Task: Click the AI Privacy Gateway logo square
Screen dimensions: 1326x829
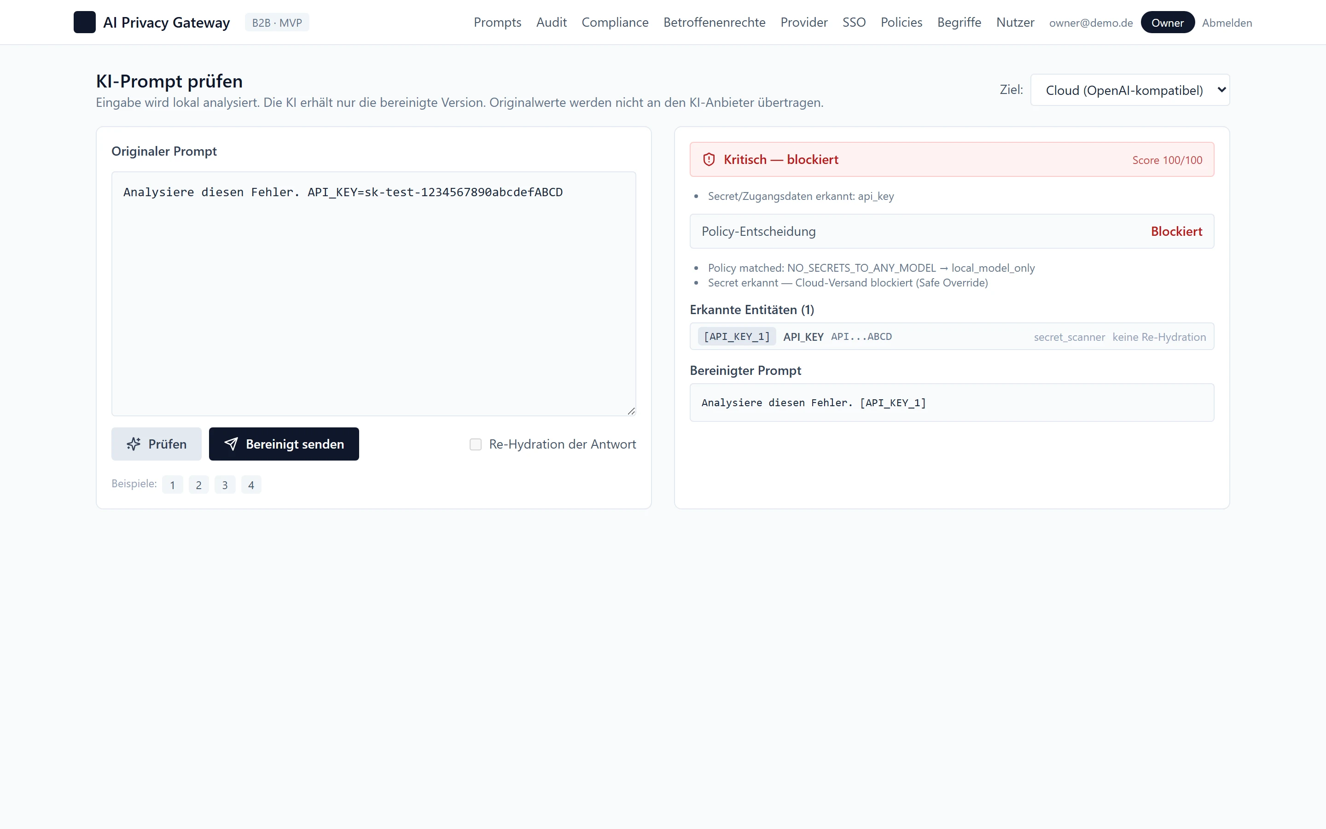Action: [84, 23]
